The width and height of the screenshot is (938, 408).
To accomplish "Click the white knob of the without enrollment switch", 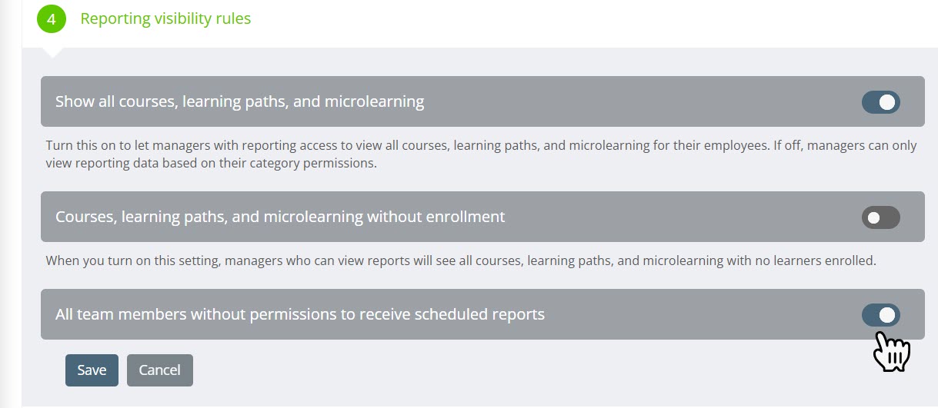I will point(873,217).
